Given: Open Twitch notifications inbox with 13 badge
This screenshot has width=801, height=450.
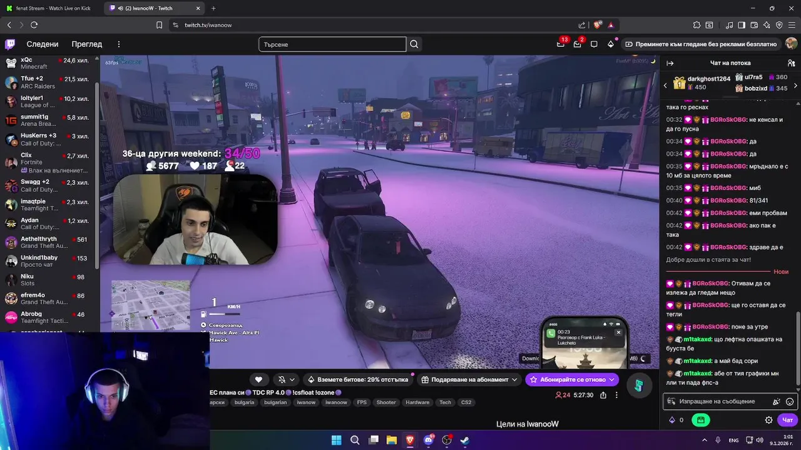Looking at the screenshot, I should coord(561,44).
